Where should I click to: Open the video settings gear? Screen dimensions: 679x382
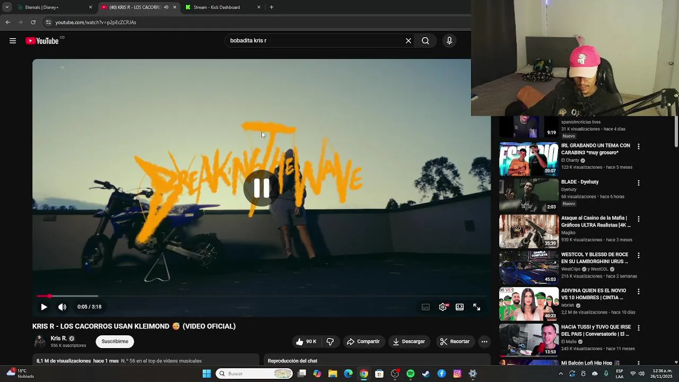[443, 307]
